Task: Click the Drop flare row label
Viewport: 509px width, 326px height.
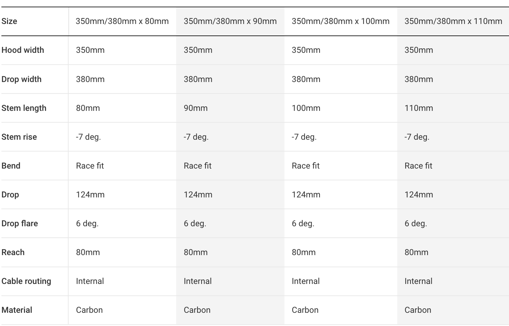Action: (19, 223)
